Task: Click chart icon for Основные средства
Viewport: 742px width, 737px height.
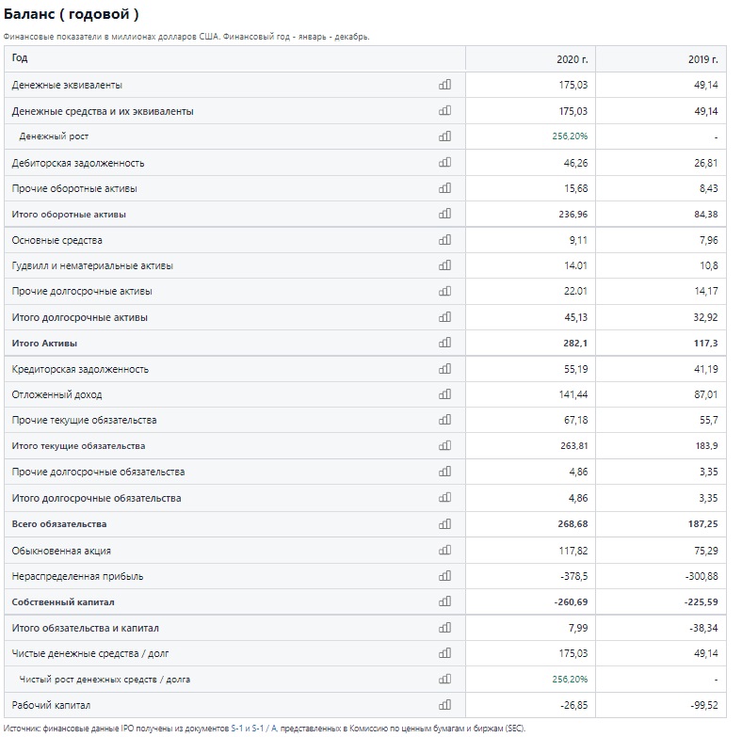Action: [444, 239]
